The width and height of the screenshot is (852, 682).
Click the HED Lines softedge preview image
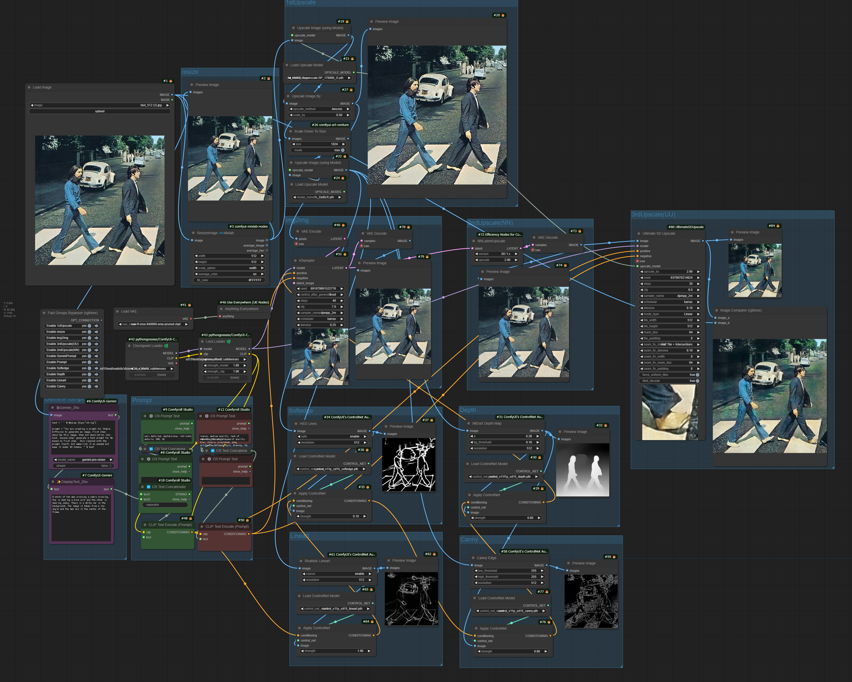click(409, 465)
